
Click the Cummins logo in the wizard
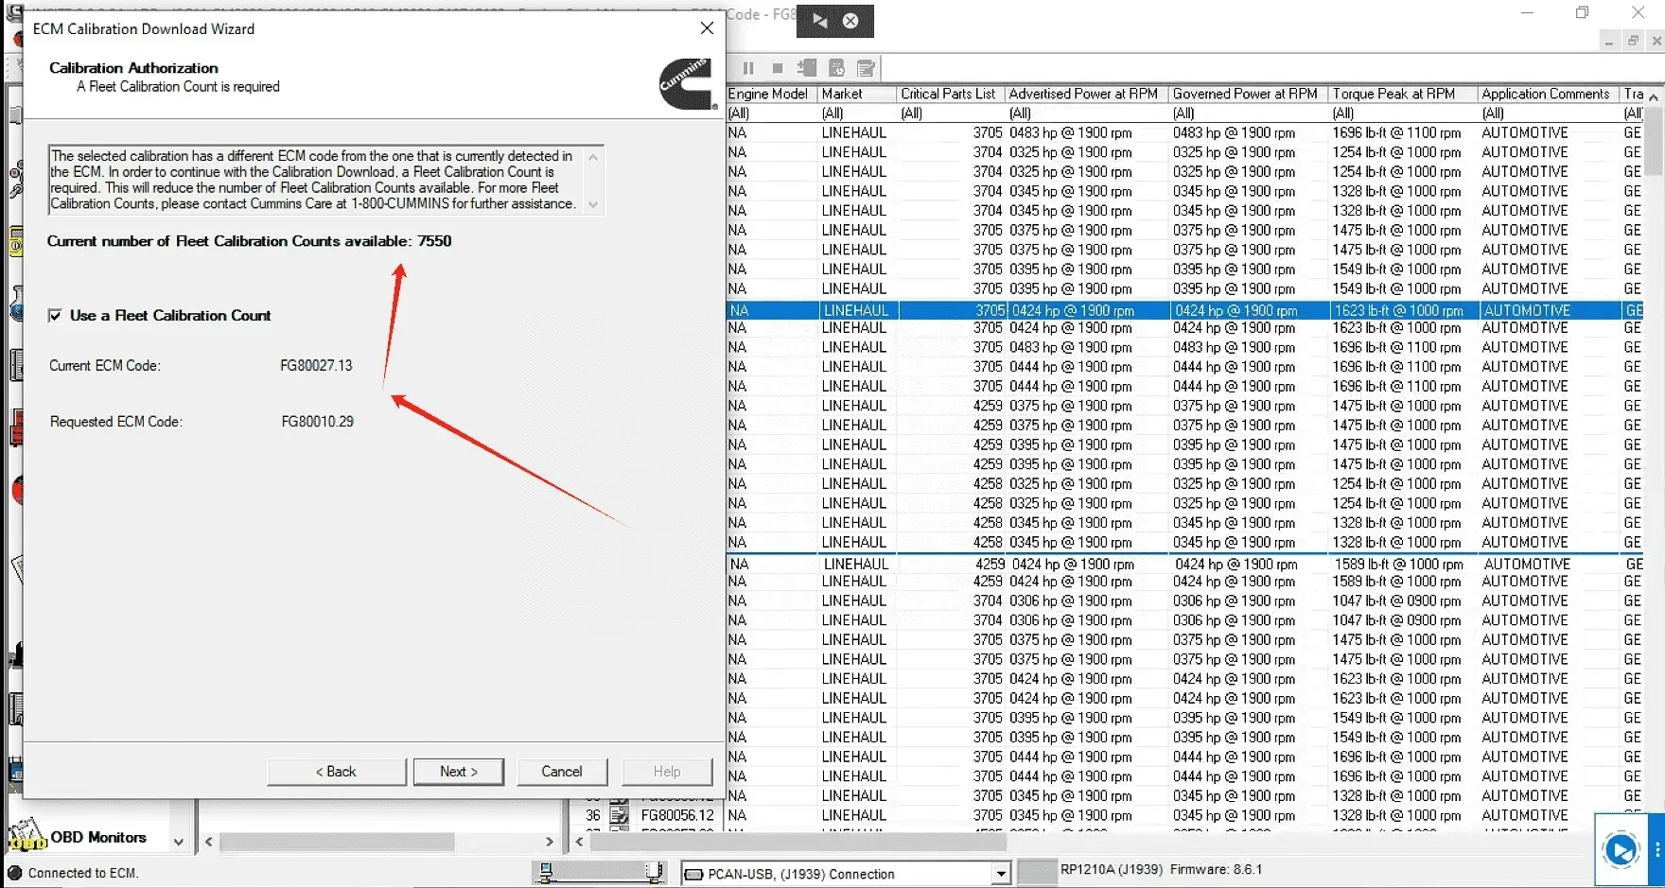[x=686, y=85]
